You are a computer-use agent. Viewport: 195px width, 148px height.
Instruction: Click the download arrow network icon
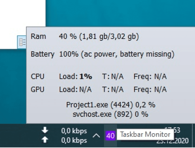[45, 130]
